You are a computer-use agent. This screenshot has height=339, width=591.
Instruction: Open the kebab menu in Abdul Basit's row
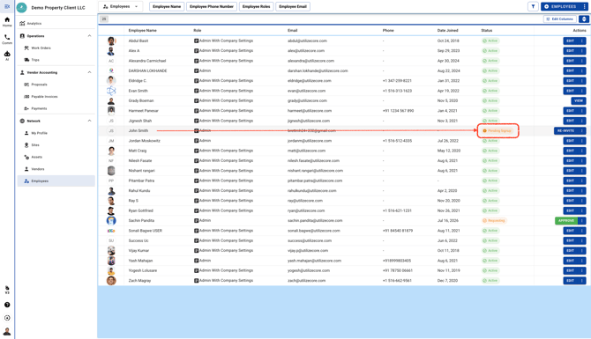tap(582, 41)
